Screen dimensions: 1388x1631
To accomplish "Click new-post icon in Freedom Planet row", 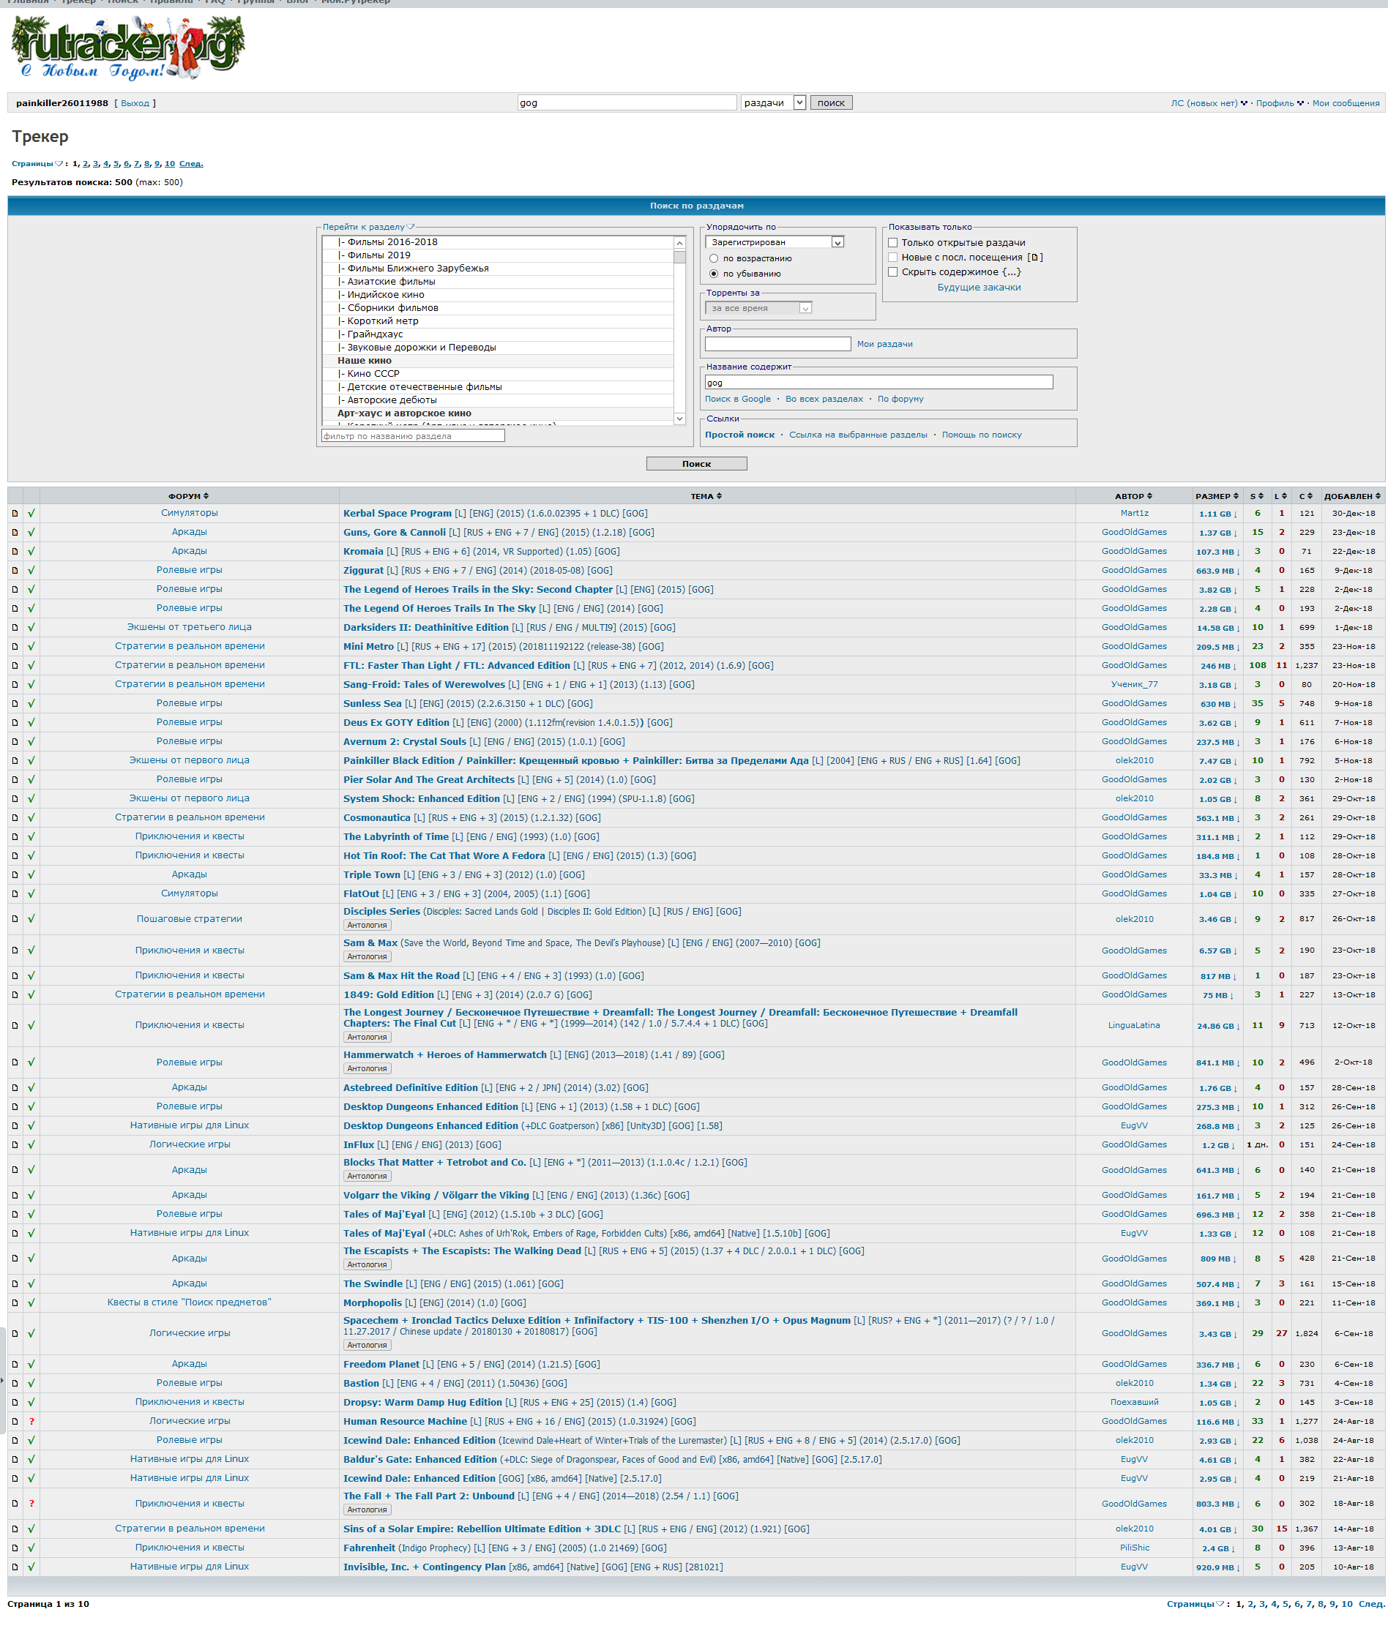I will pyautogui.click(x=15, y=1365).
